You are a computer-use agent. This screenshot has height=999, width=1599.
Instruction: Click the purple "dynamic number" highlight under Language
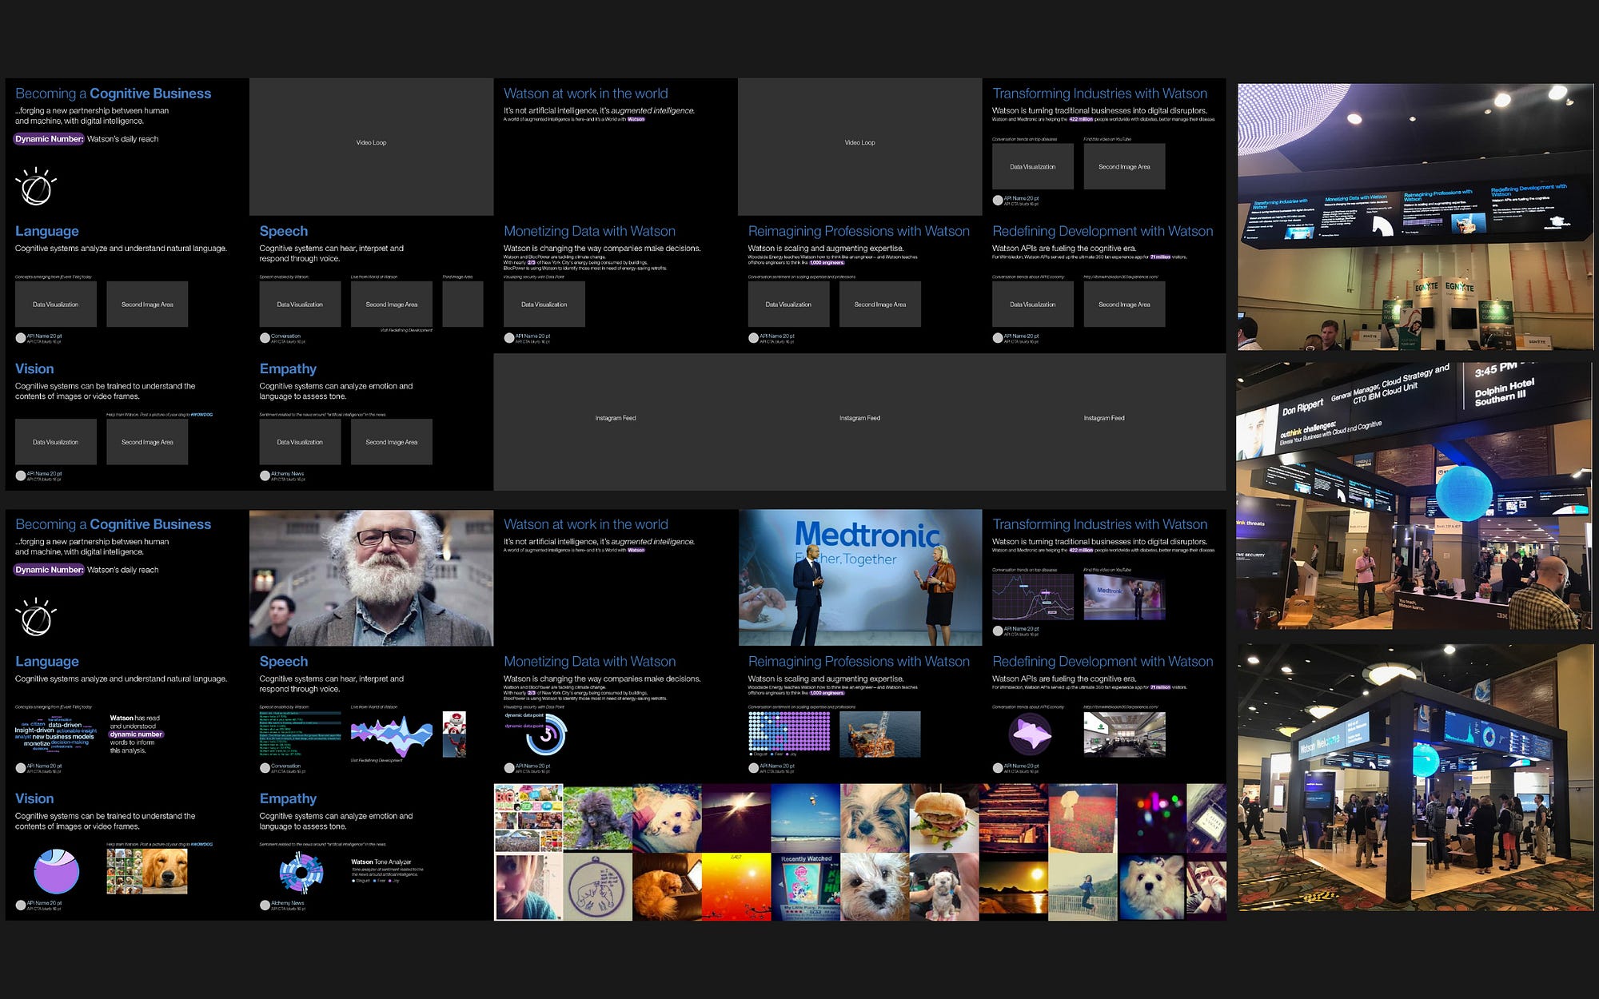136,734
